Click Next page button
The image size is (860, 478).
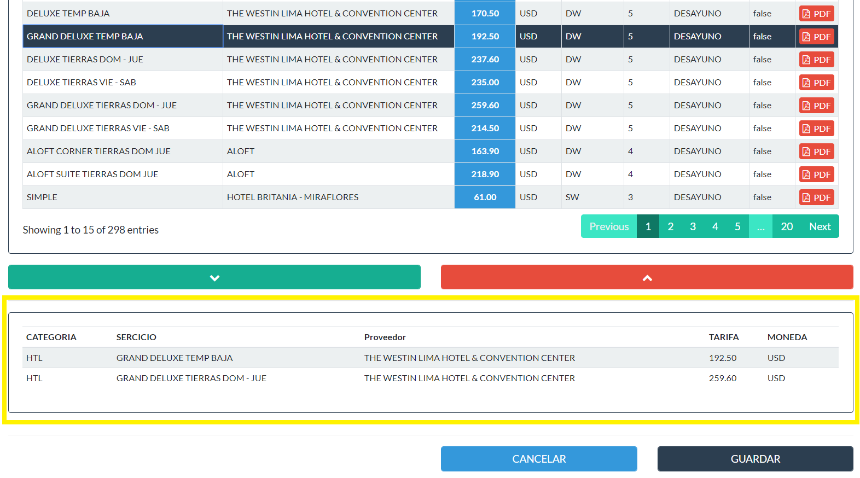820,226
